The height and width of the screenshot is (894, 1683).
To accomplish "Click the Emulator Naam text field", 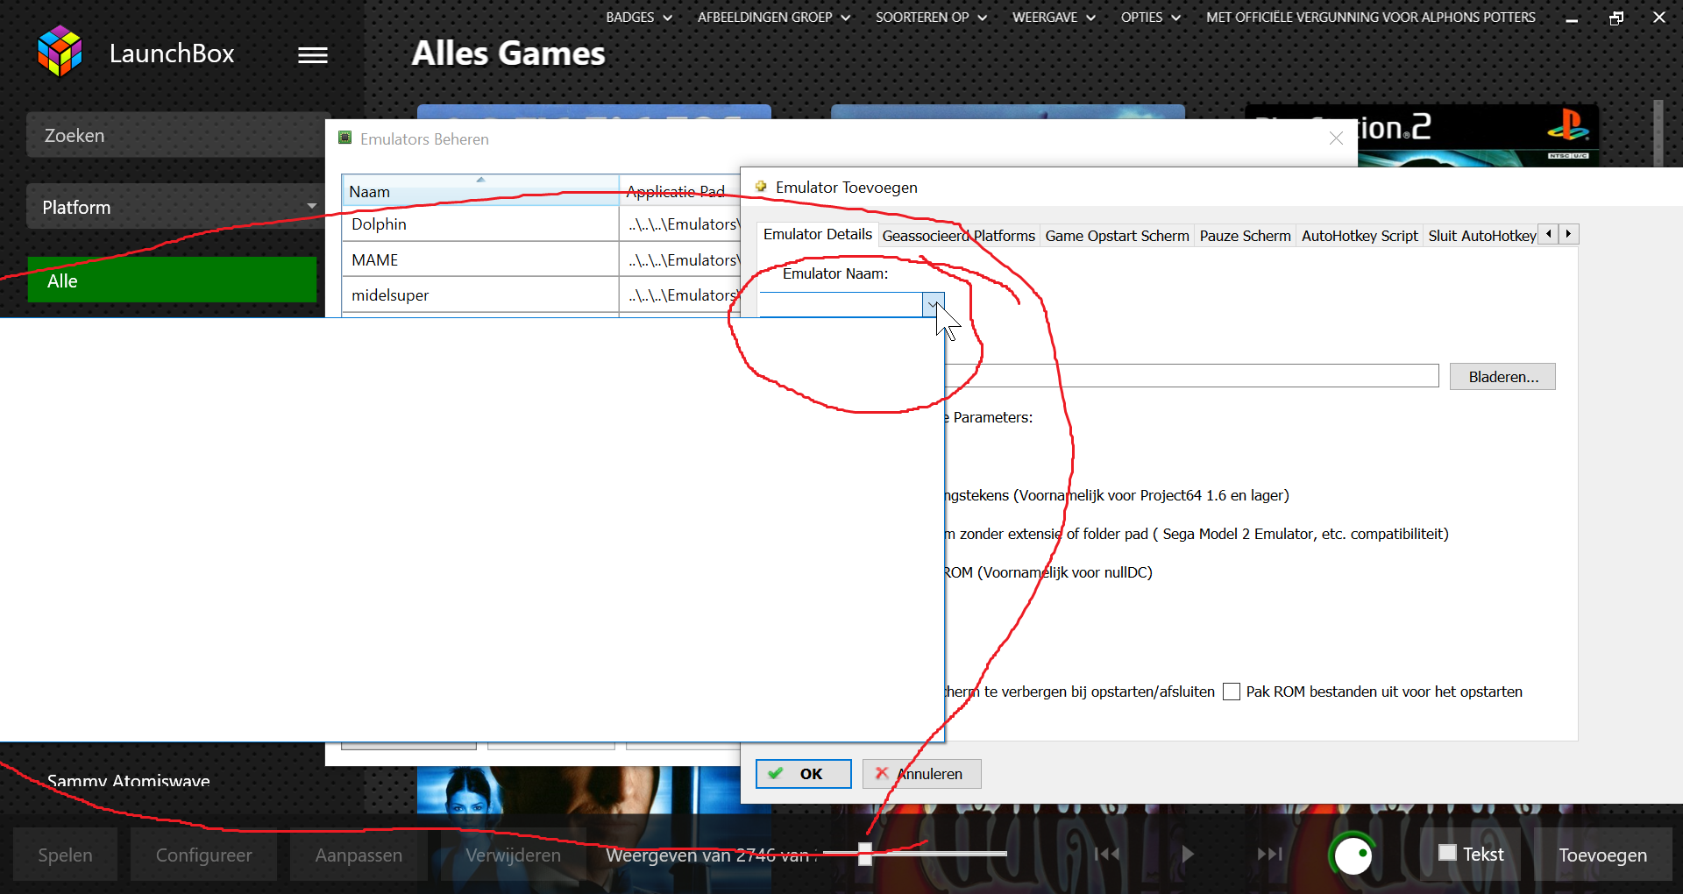I will (841, 304).
